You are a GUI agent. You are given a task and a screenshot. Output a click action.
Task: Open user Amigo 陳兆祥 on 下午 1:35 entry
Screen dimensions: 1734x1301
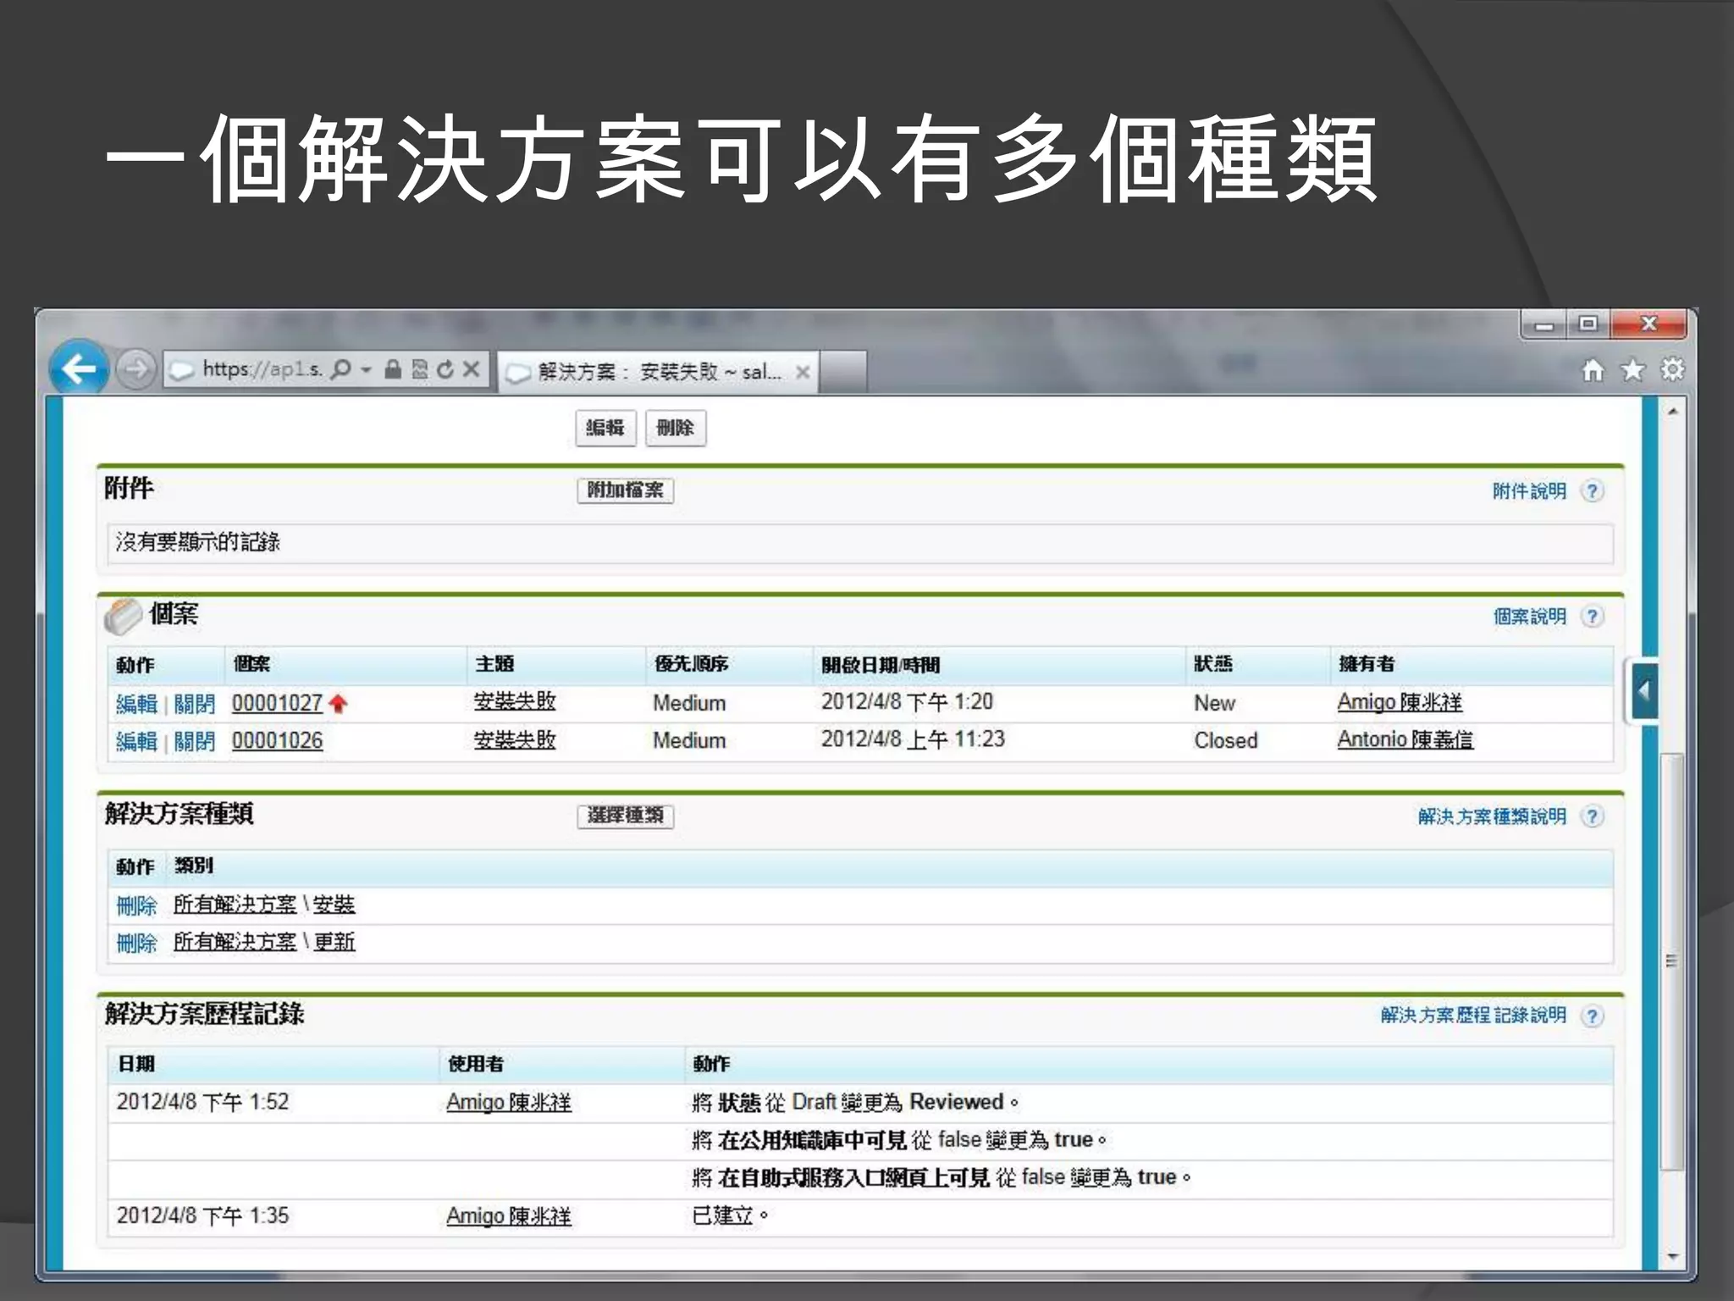tap(509, 1216)
